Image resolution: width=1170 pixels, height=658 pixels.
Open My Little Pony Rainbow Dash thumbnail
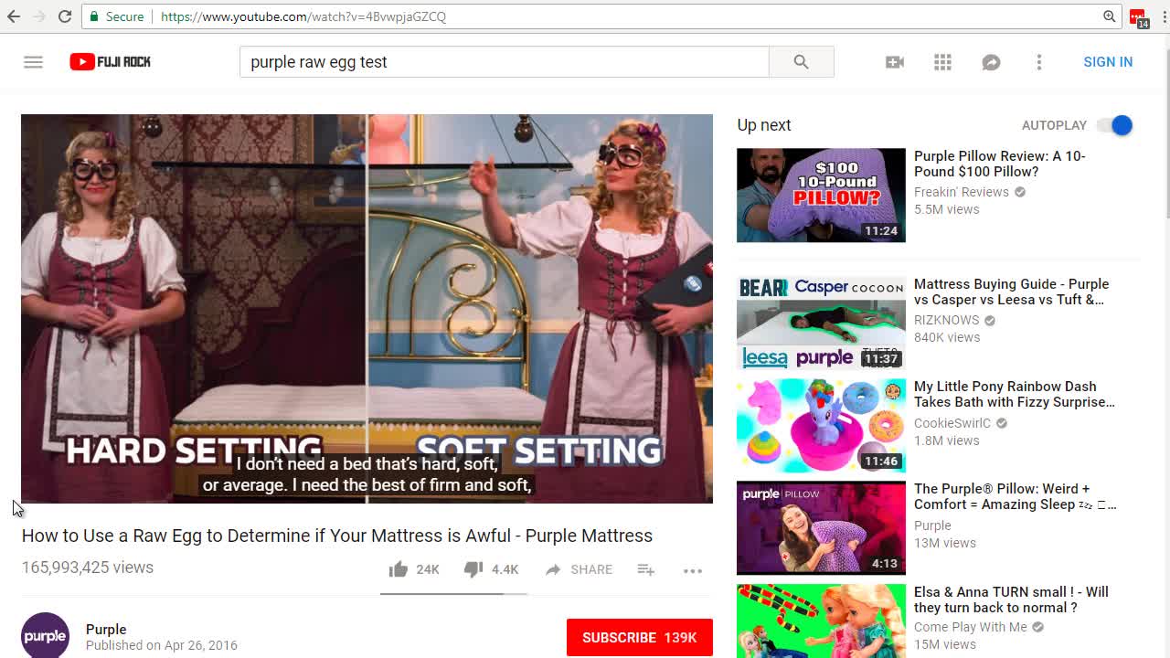[x=821, y=426]
